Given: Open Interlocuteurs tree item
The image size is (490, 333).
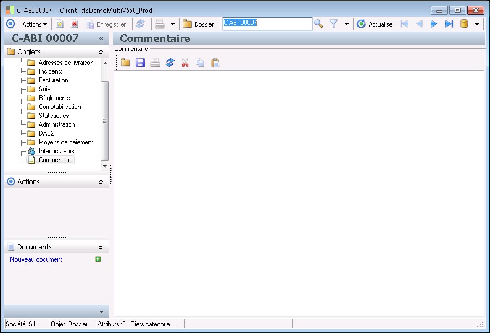Looking at the screenshot, I should [x=56, y=151].
